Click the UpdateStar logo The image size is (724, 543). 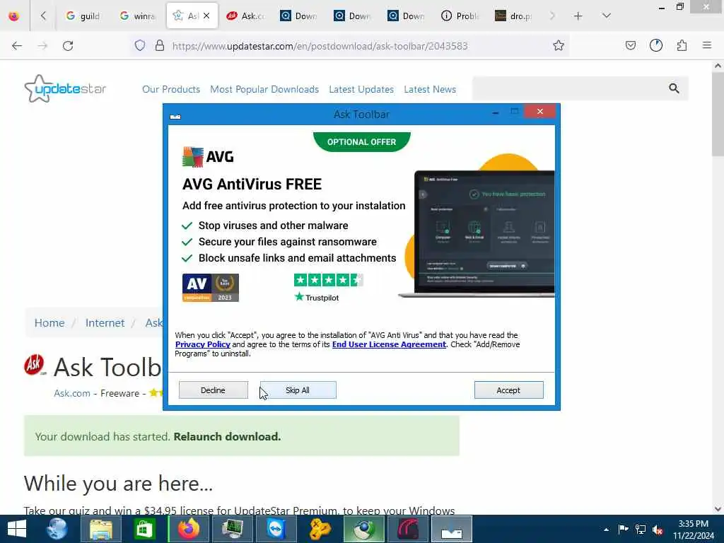[65, 88]
